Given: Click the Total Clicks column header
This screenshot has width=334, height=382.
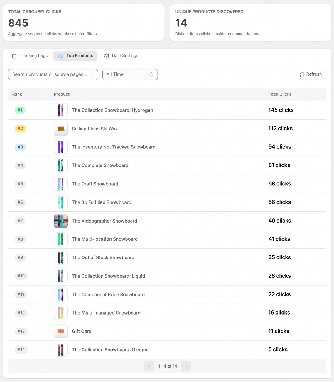Looking at the screenshot, I should (280, 94).
